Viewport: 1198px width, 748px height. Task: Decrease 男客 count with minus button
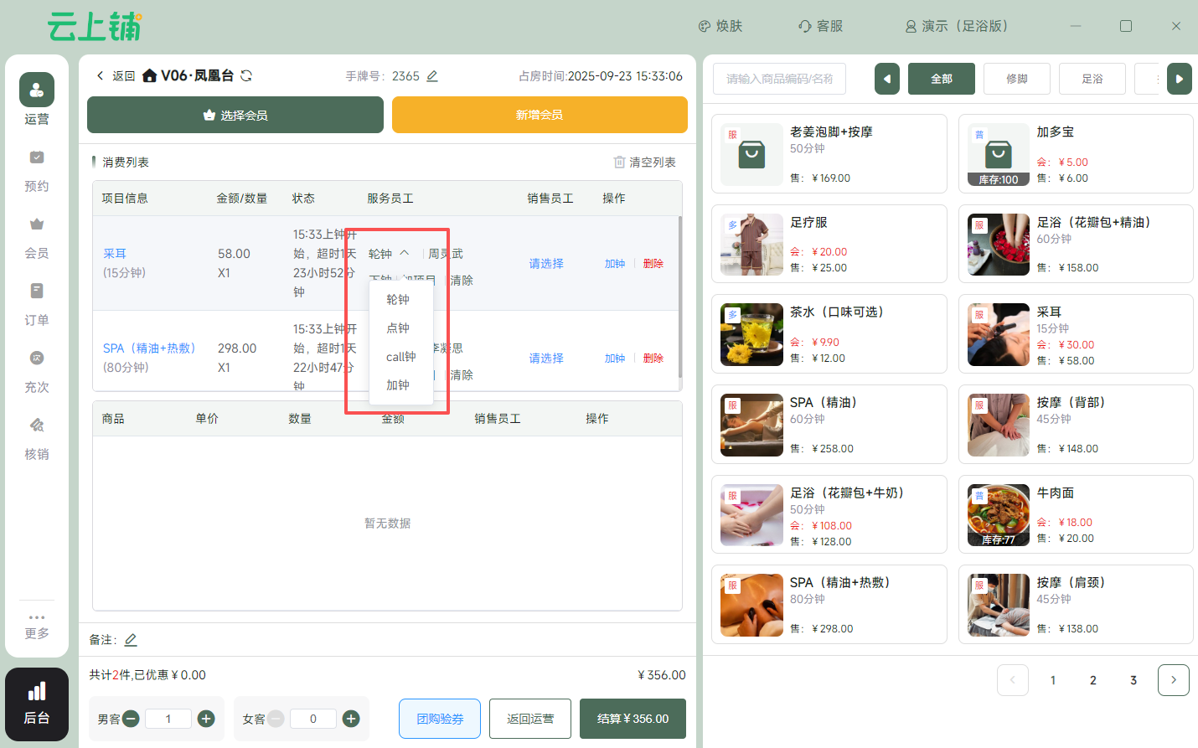point(131,719)
